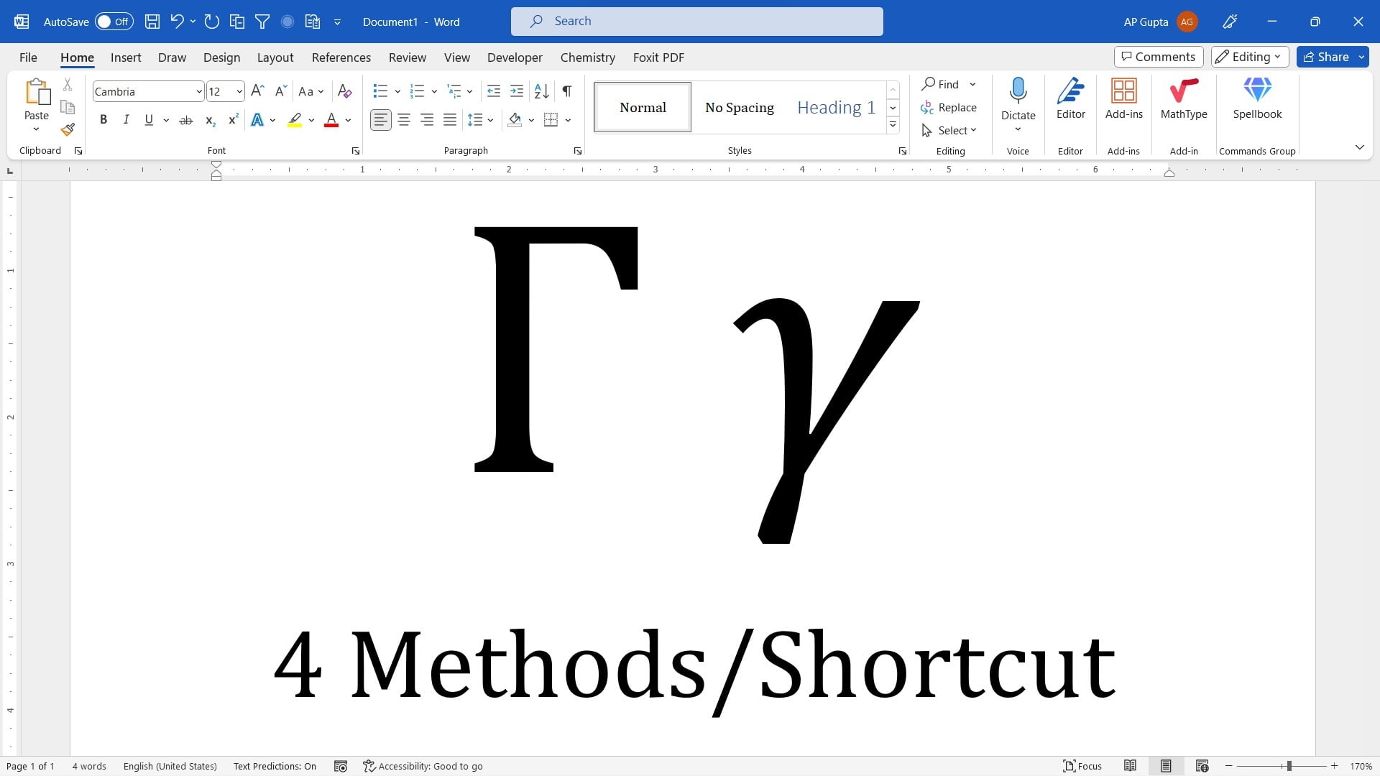This screenshot has height=776, width=1380.
Task: Open the Developer tab
Action: coord(515,57)
